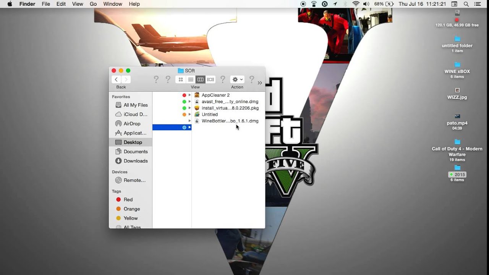Switch to icon view in Finder toolbar

pyautogui.click(x=181, y=79)
